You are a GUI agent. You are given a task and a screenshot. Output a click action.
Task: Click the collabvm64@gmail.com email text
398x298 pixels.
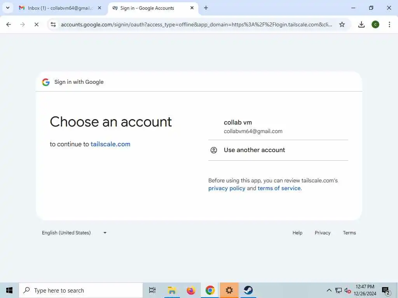(253, 131)
